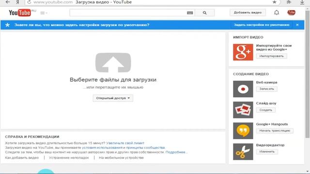Click the magnifier search button
The image size is (310, 174).
point(204,13)
